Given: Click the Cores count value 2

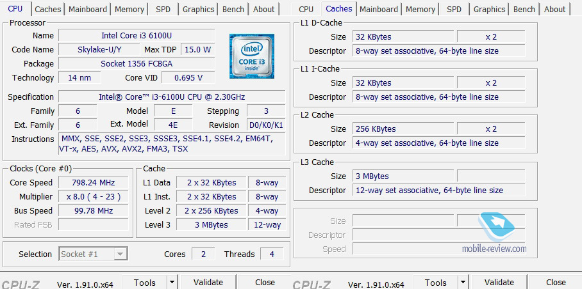Looking at the screenshot, I should (203, 254).
